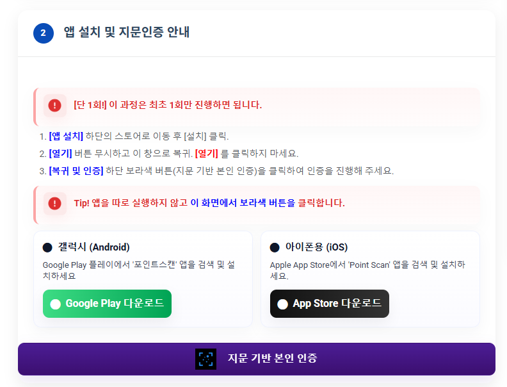Click the purple 지문 기반 본인 인증 button
Viewport: 507px width, 387px height.
[x=257, y=359]
